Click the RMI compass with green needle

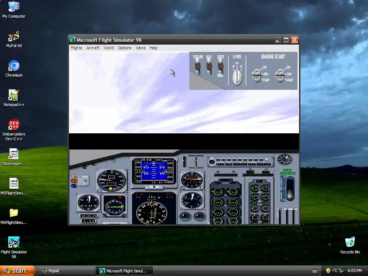tap(115, 206)
